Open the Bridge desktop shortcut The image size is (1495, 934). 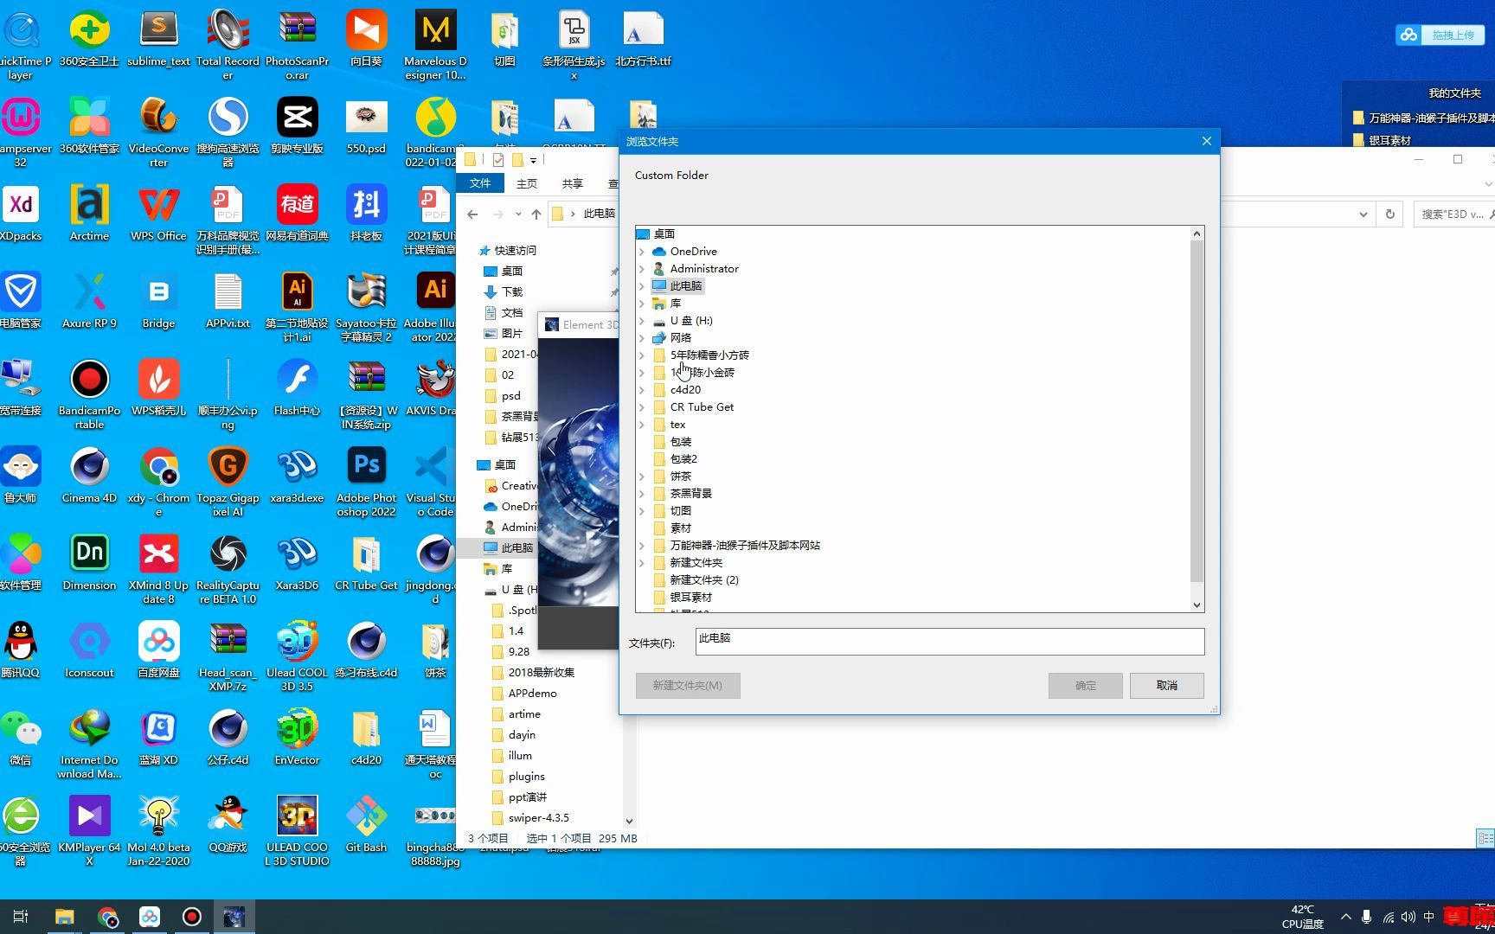pos(158,299)
